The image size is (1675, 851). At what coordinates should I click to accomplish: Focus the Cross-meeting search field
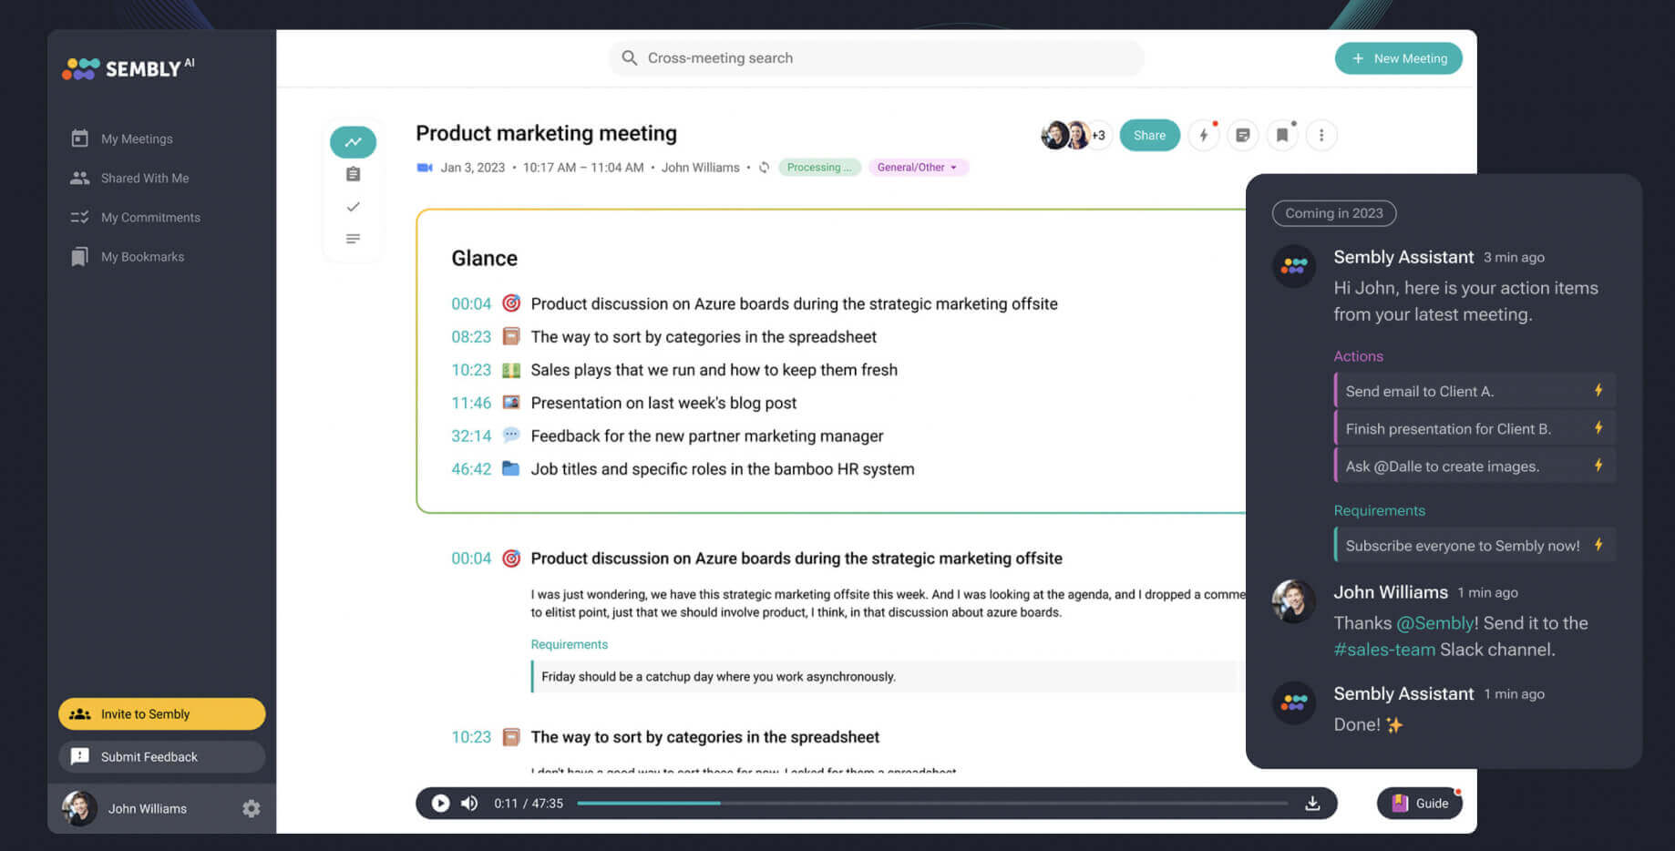[875, 58]
